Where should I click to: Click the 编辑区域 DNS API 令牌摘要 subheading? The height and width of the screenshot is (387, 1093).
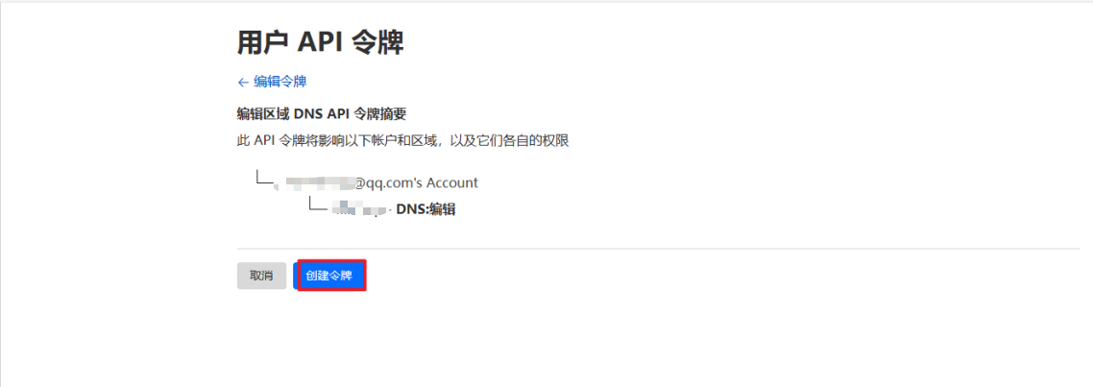point(322,114)
